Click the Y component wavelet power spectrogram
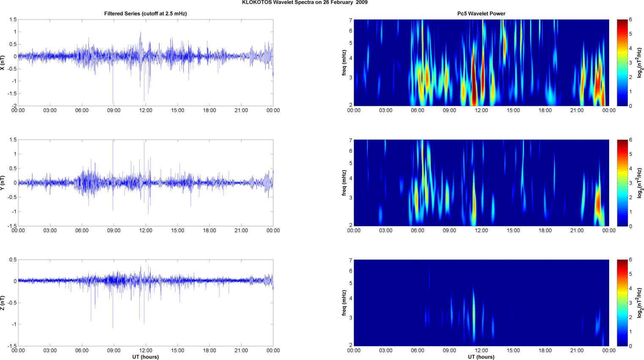 pos(481,183)
